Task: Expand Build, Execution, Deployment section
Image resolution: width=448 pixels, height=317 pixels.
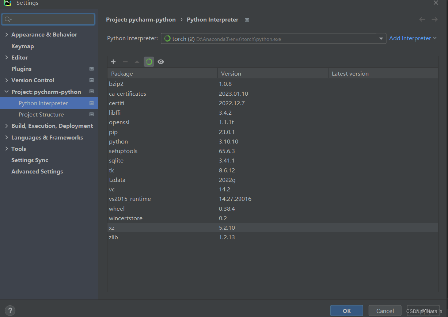Action: (x=7, y=126)
